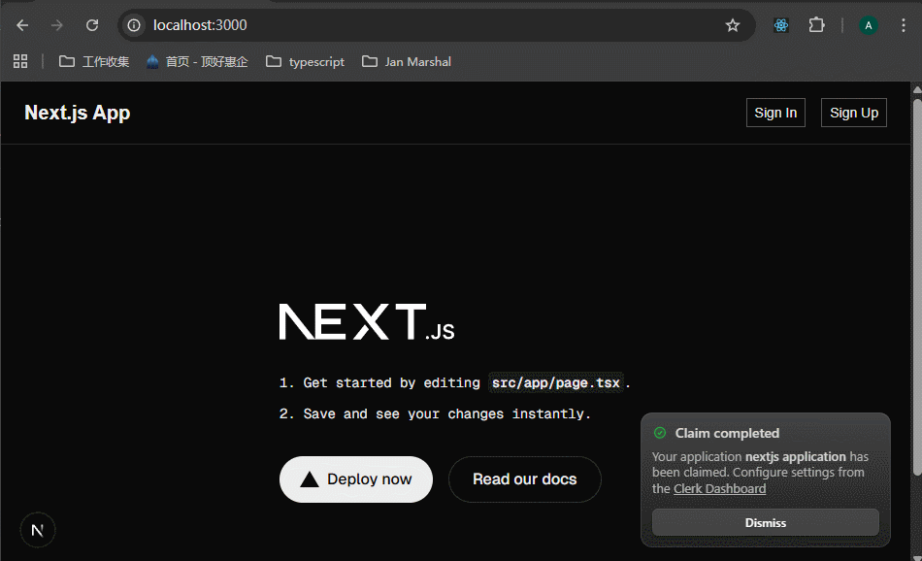Reload the page with refresh icon
This screenshot has height=561, width=922.
click(92, 25)
